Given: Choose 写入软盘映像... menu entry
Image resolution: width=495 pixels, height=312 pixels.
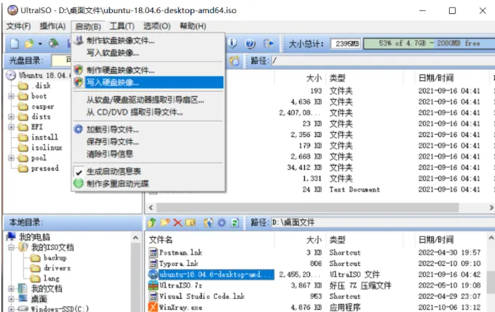Looking at the screenshot, I should coord(148,52).
